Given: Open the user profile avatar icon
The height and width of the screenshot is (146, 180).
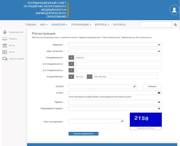Looking at the screenshot, I should (x=174, y=10).
